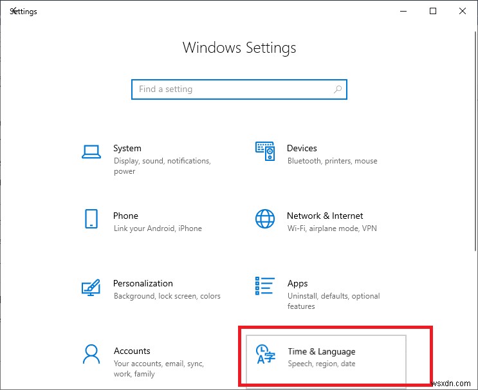Open the Phone settings label
Viewport: 478px width, 390px height.
point(125,216)
